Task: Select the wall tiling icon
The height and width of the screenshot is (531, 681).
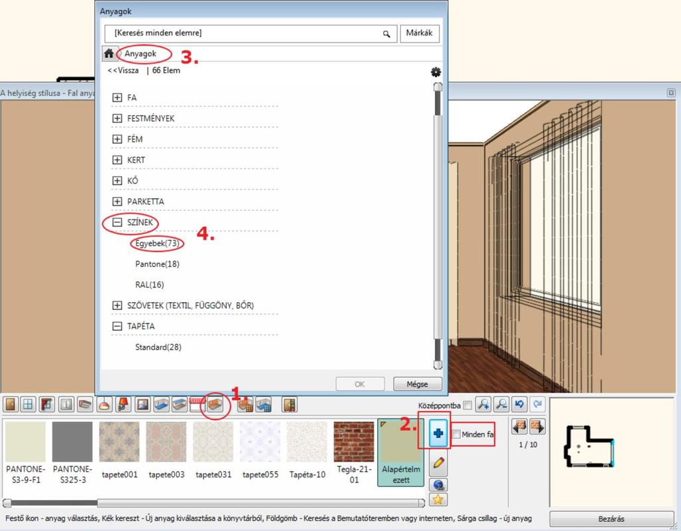Action: (x=245, y=405)
